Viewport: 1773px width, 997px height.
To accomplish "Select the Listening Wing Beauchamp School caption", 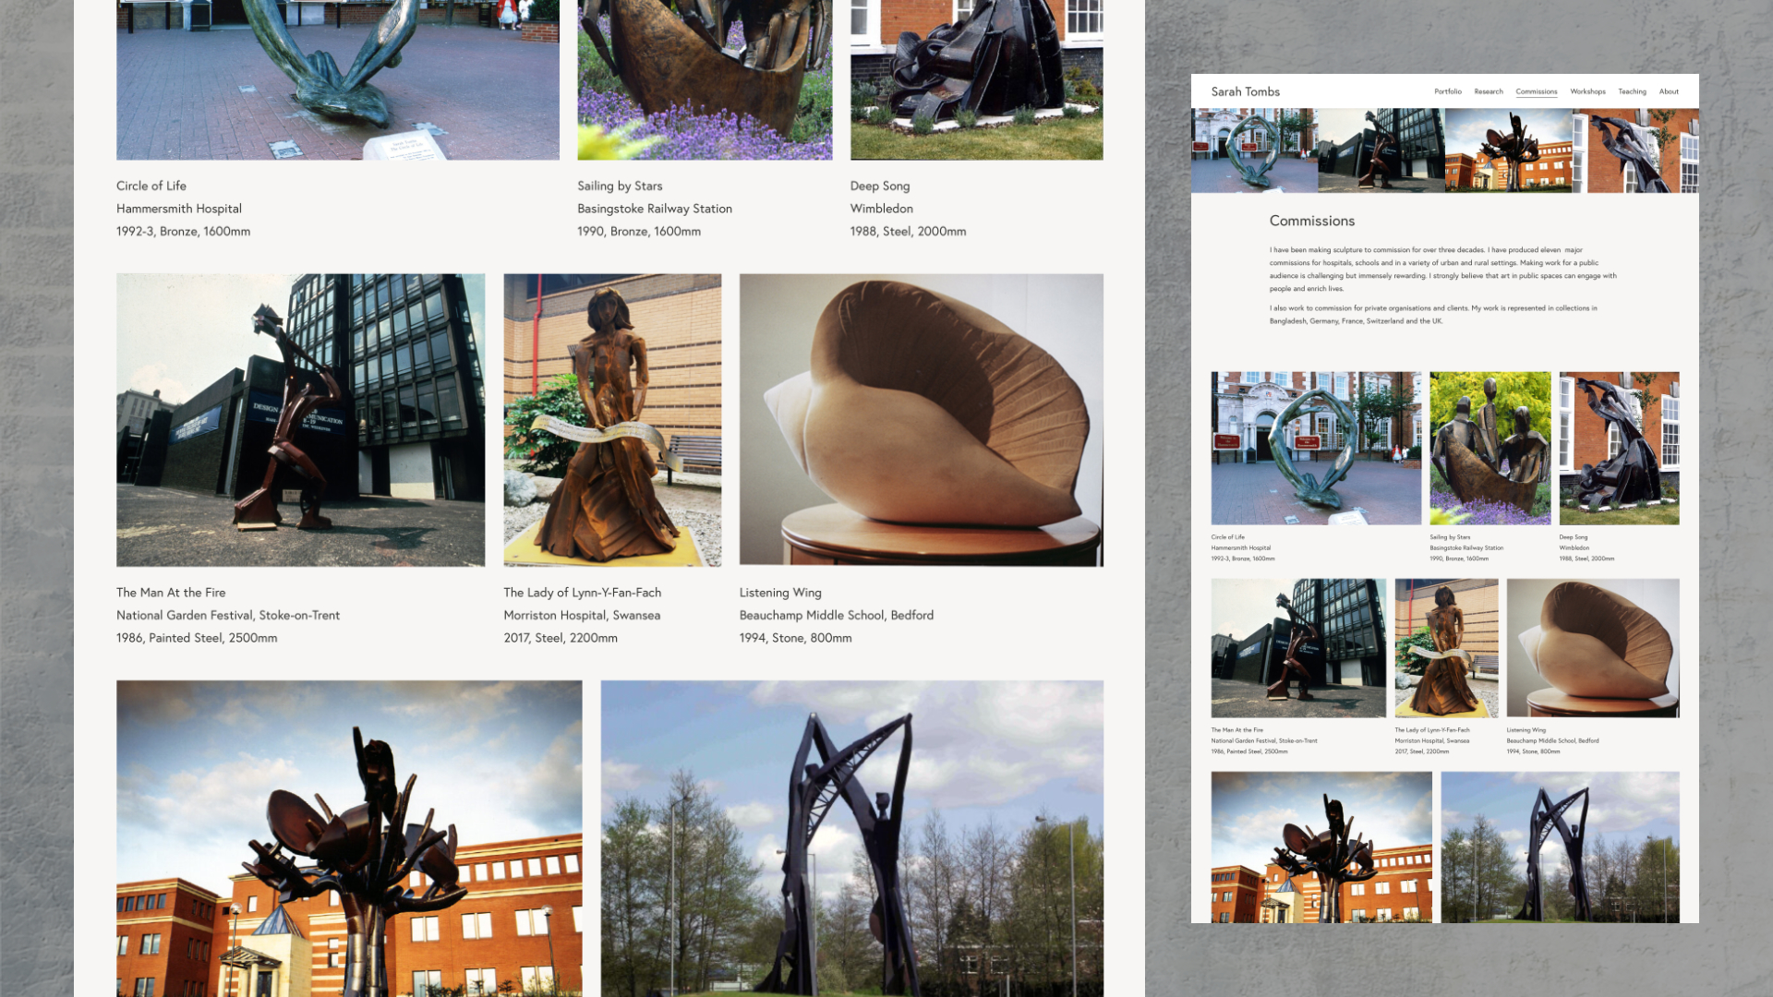I will click(1551, 740).
